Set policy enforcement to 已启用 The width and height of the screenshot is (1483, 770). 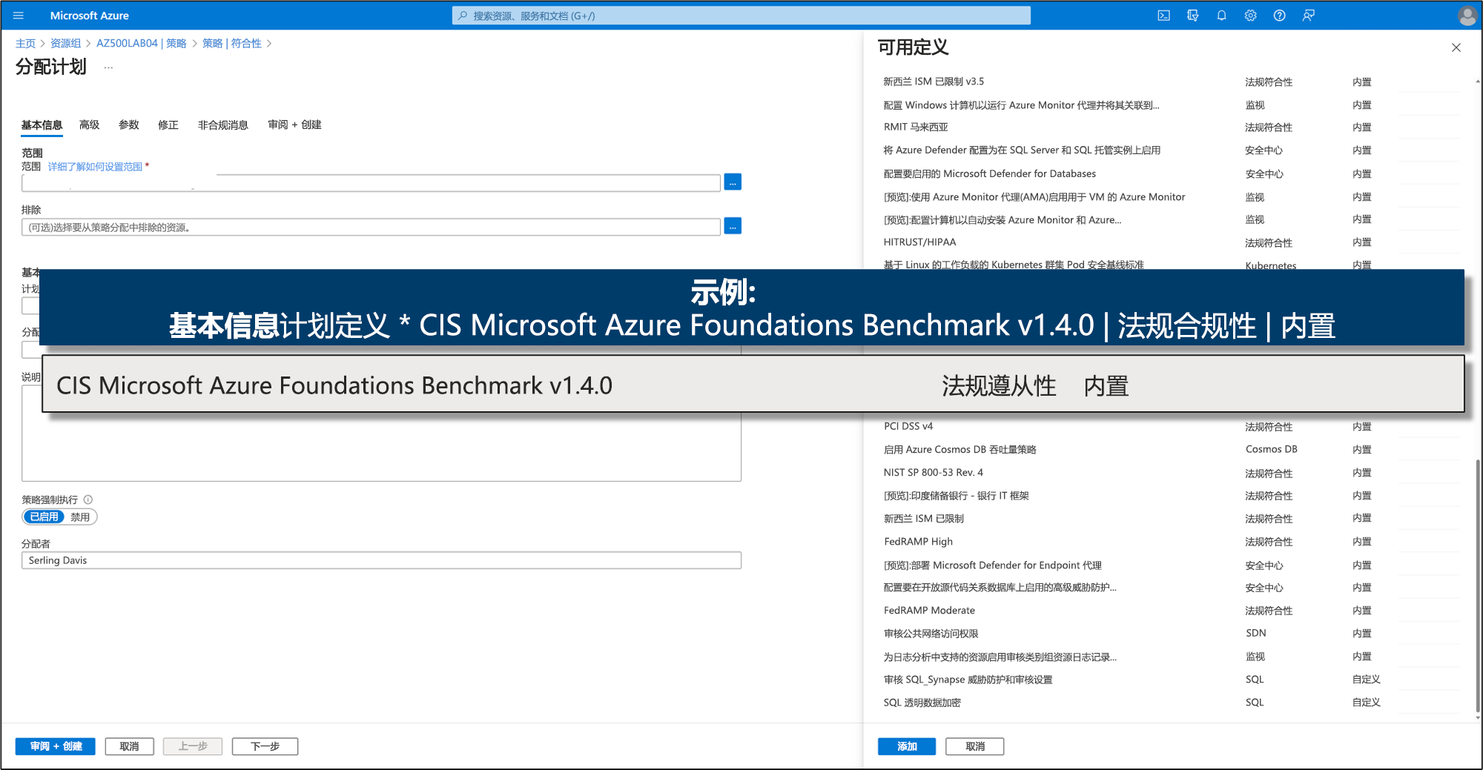point(44,517)
